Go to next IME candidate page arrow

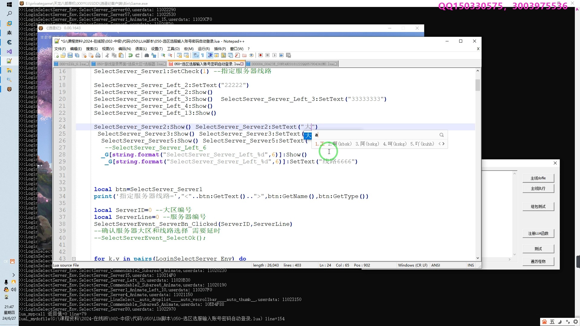tap(443, 144)
